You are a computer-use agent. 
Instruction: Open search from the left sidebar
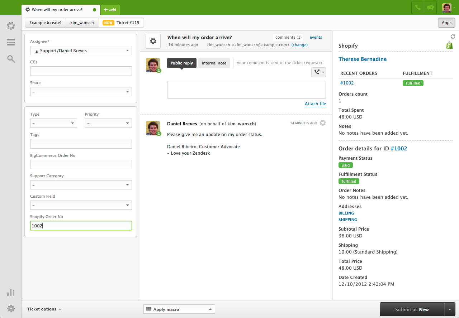(x=11, y=59)
